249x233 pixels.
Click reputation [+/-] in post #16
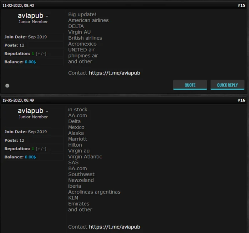tap(41, 149)
